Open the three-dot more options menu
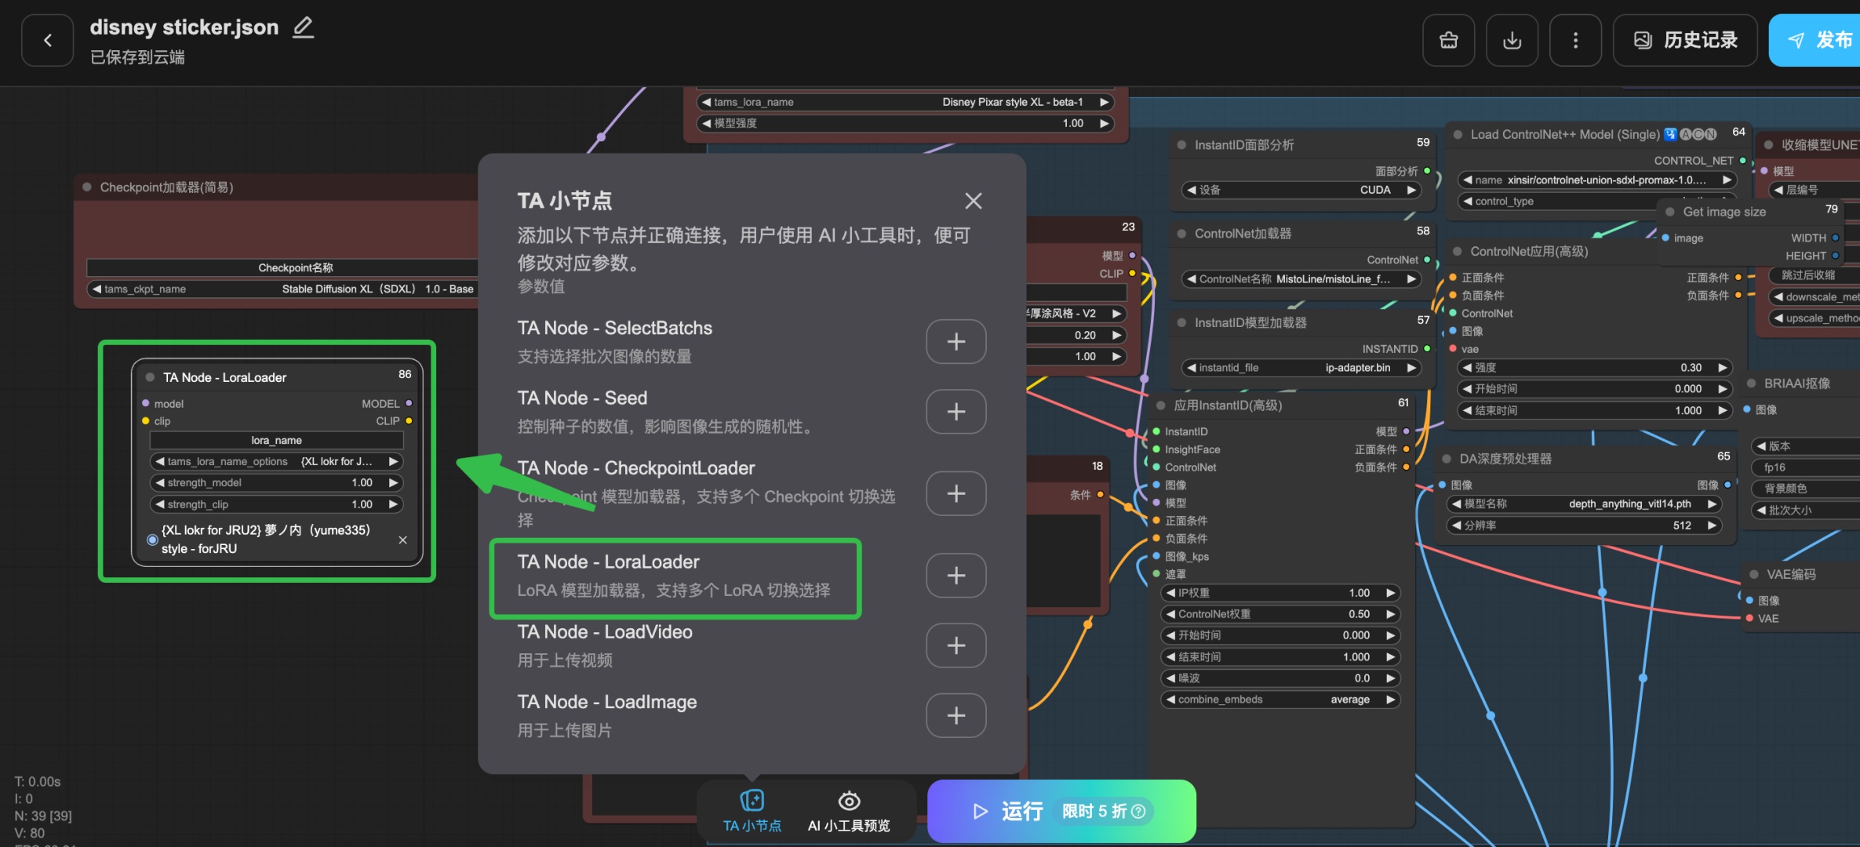 click(x=1575, y=40)
